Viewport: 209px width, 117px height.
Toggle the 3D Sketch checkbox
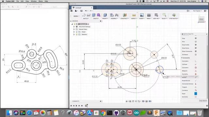196,55
